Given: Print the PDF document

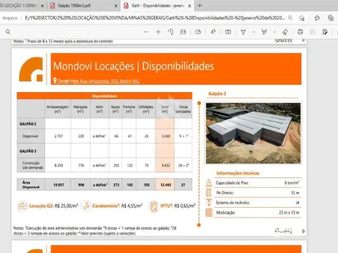Looking at the screenshot, I should pos(300,32).
